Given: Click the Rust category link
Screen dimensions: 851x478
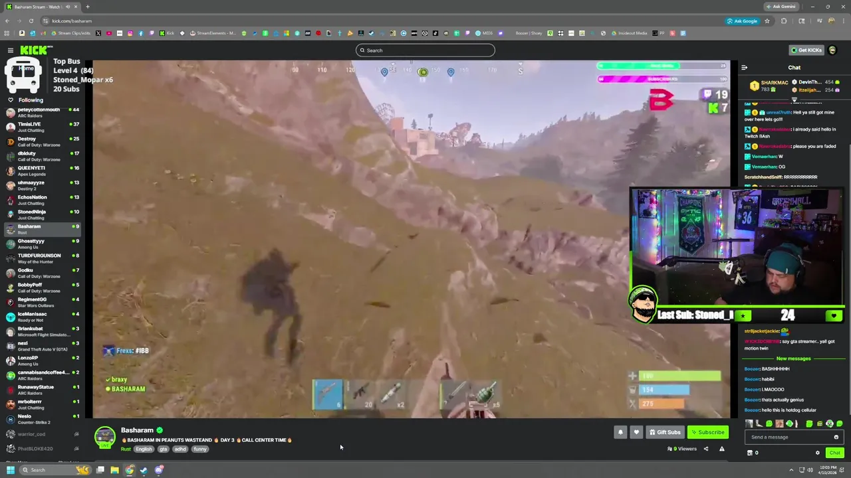Looking at the screenshot, I should click(126, 449).
